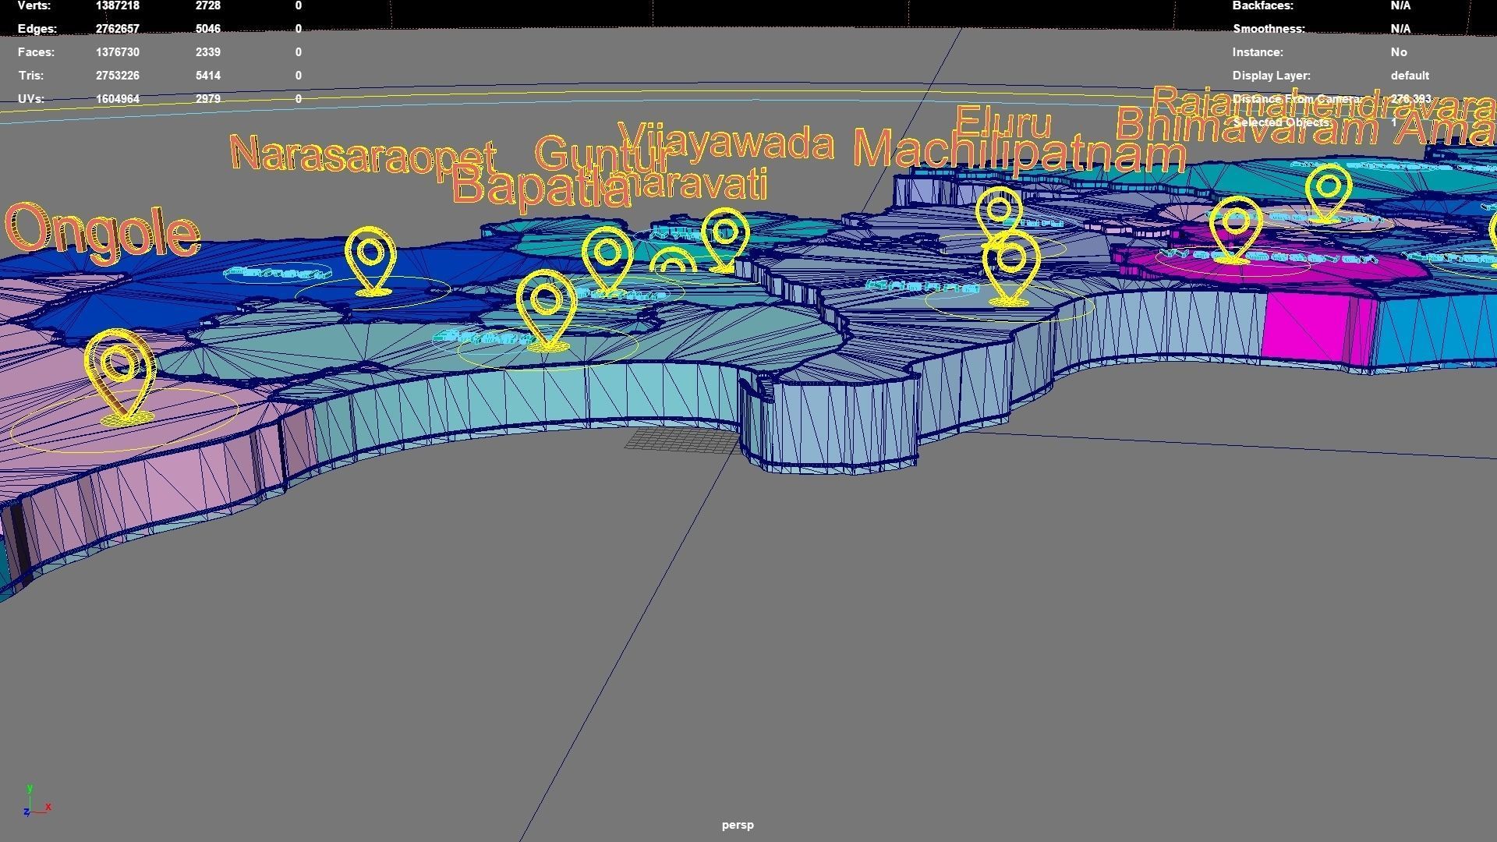Open the persp camera label at bottom
The width and height of the screenshot is (1497, 842).
click(737, 824)
